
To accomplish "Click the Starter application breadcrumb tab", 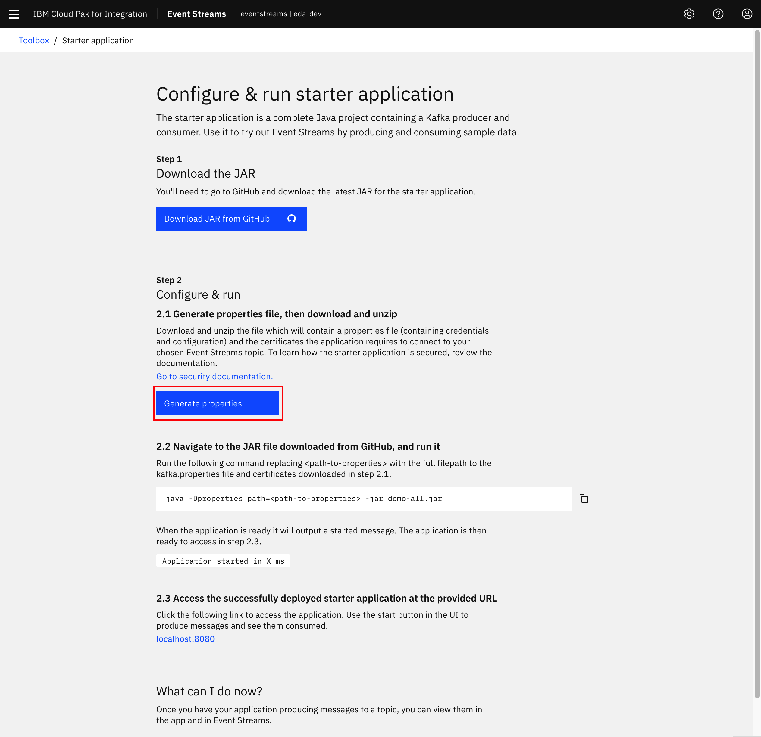I will 98,40.
